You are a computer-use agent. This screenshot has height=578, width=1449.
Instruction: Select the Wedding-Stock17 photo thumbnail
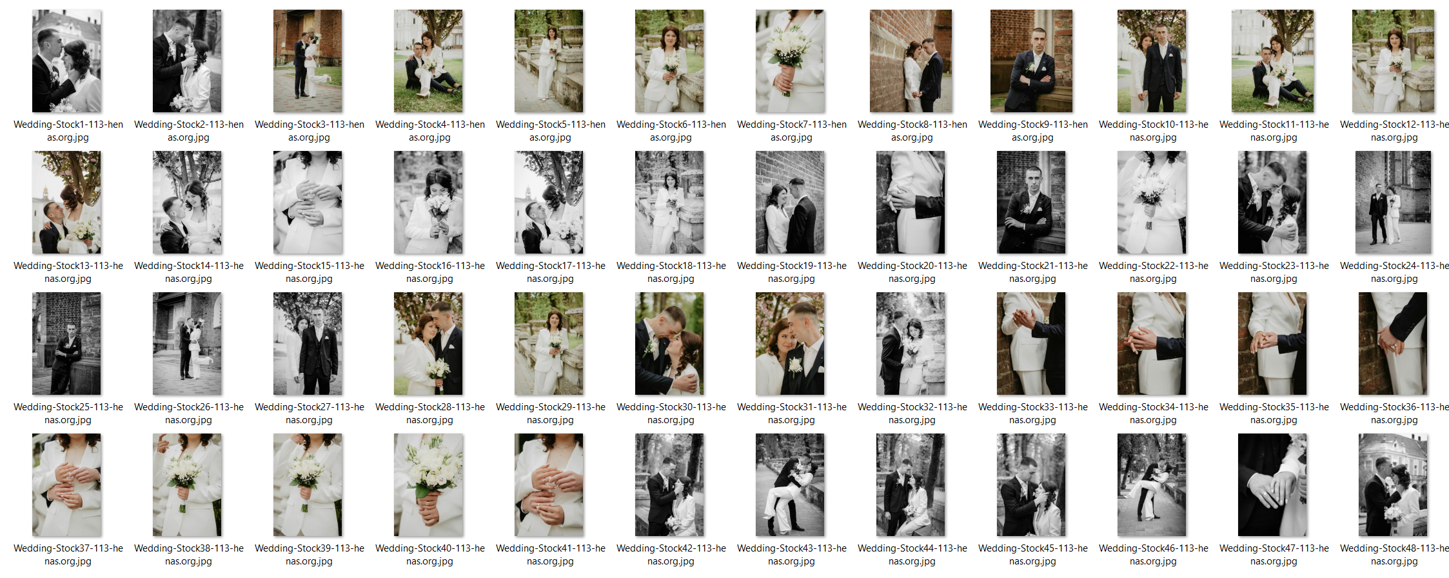[x=549, y=202]
